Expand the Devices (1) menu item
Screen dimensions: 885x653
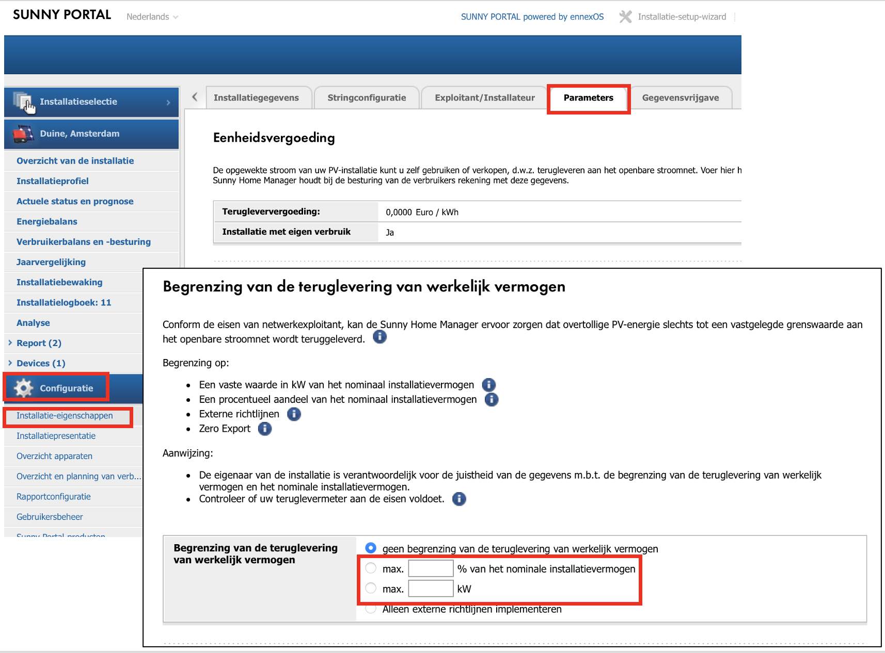pyautogui.click(x=40, y=363)
